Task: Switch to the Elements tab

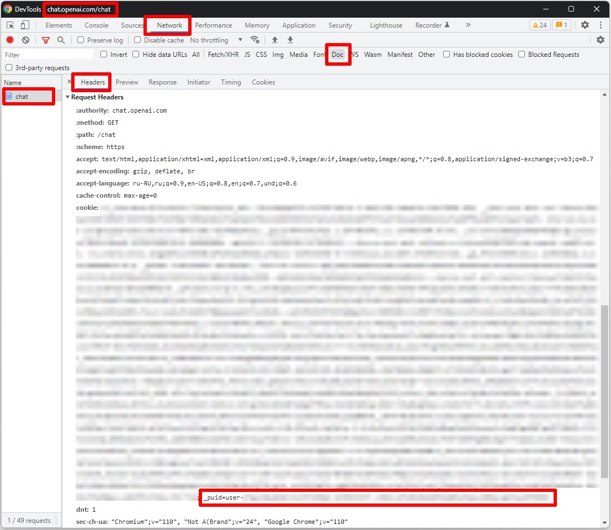Action: [x=59, y=25]
